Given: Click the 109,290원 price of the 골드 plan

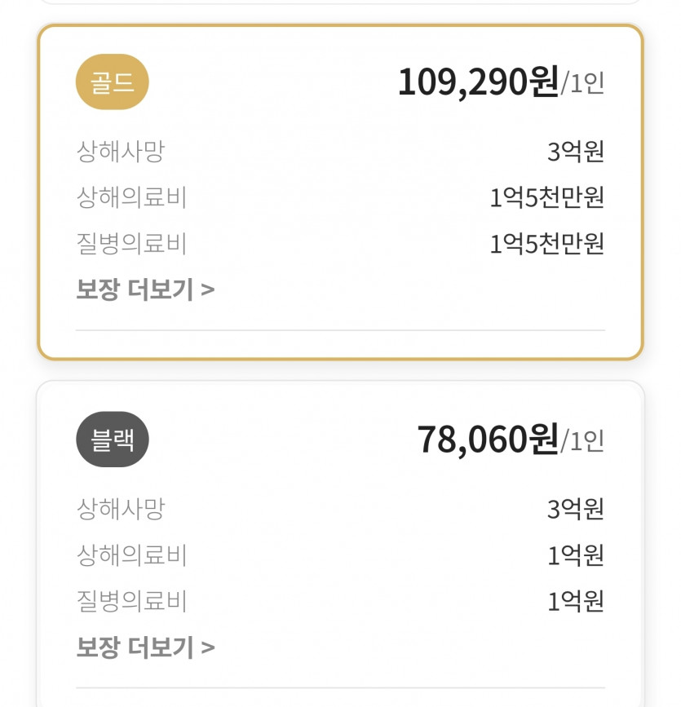Looking at the screenshot, I should pos(478,82).
